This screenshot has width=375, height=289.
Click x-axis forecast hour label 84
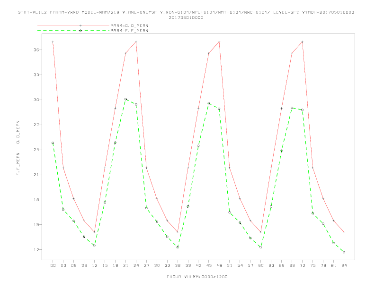344,265
